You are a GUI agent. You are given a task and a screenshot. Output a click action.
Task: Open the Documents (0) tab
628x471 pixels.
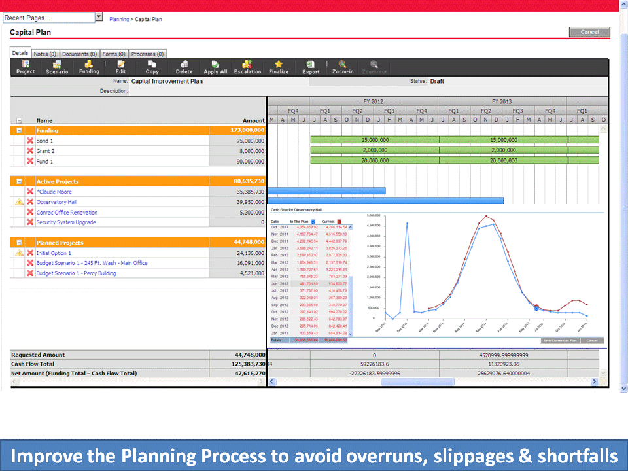[x=79, y=54]
